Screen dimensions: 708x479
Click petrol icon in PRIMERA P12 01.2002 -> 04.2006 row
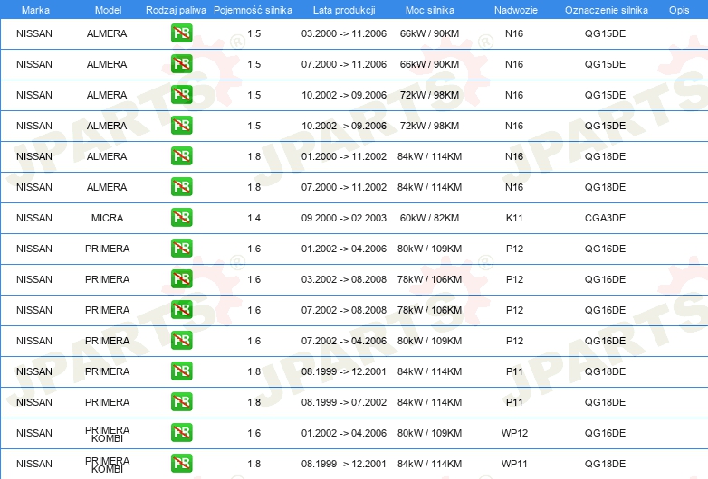(181, 249)
